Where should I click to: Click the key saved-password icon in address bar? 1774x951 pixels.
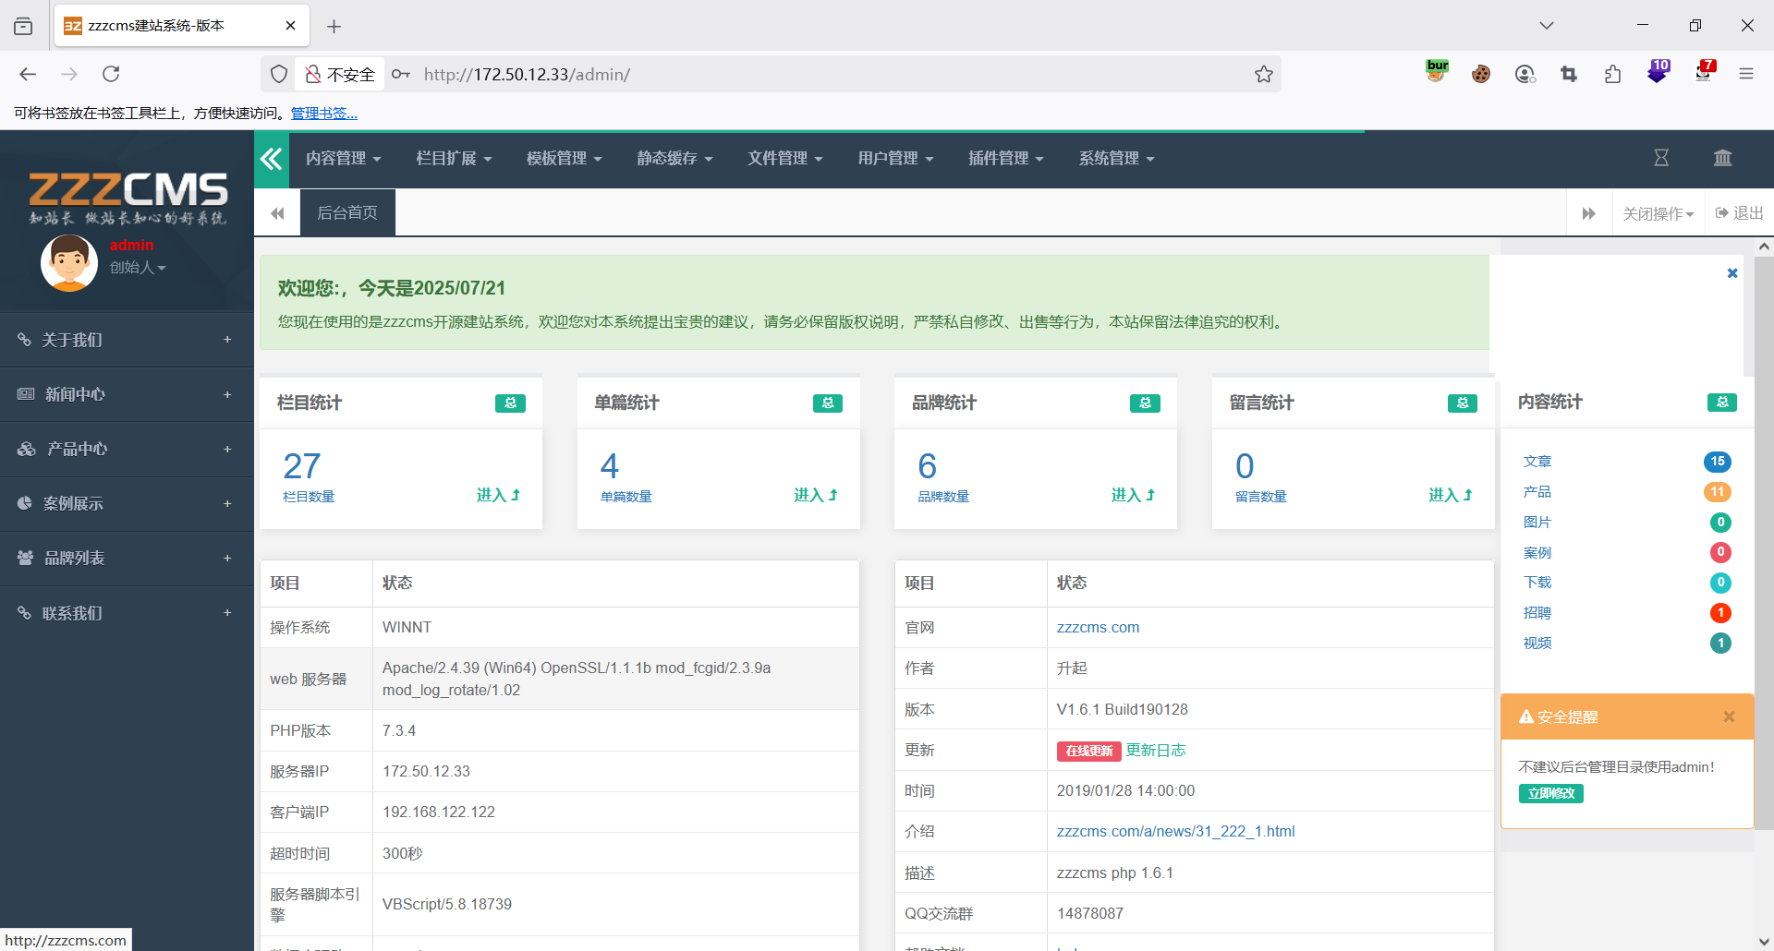[401, 74]
